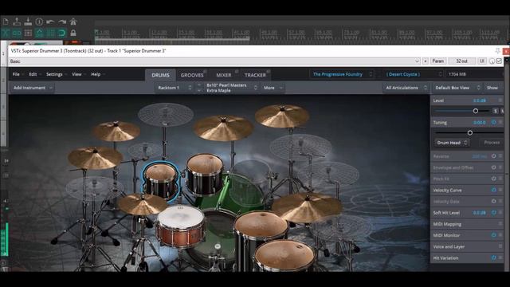
Task: Open the Tuning section menu icon
Action: pos(500,122)
